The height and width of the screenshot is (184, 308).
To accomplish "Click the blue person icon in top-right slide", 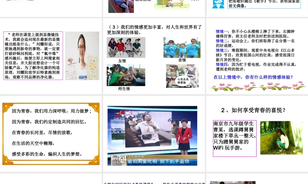I will 218,4.
